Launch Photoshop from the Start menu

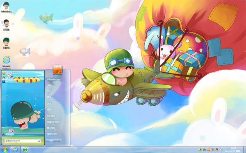(x=10, y=82)
